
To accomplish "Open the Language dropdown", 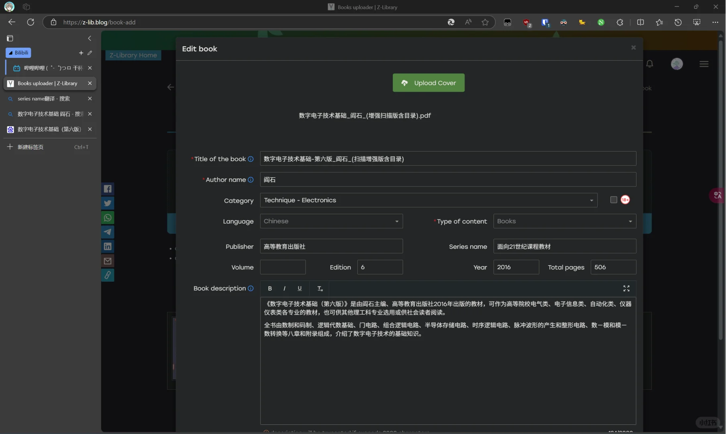I will tap(331, 221).
